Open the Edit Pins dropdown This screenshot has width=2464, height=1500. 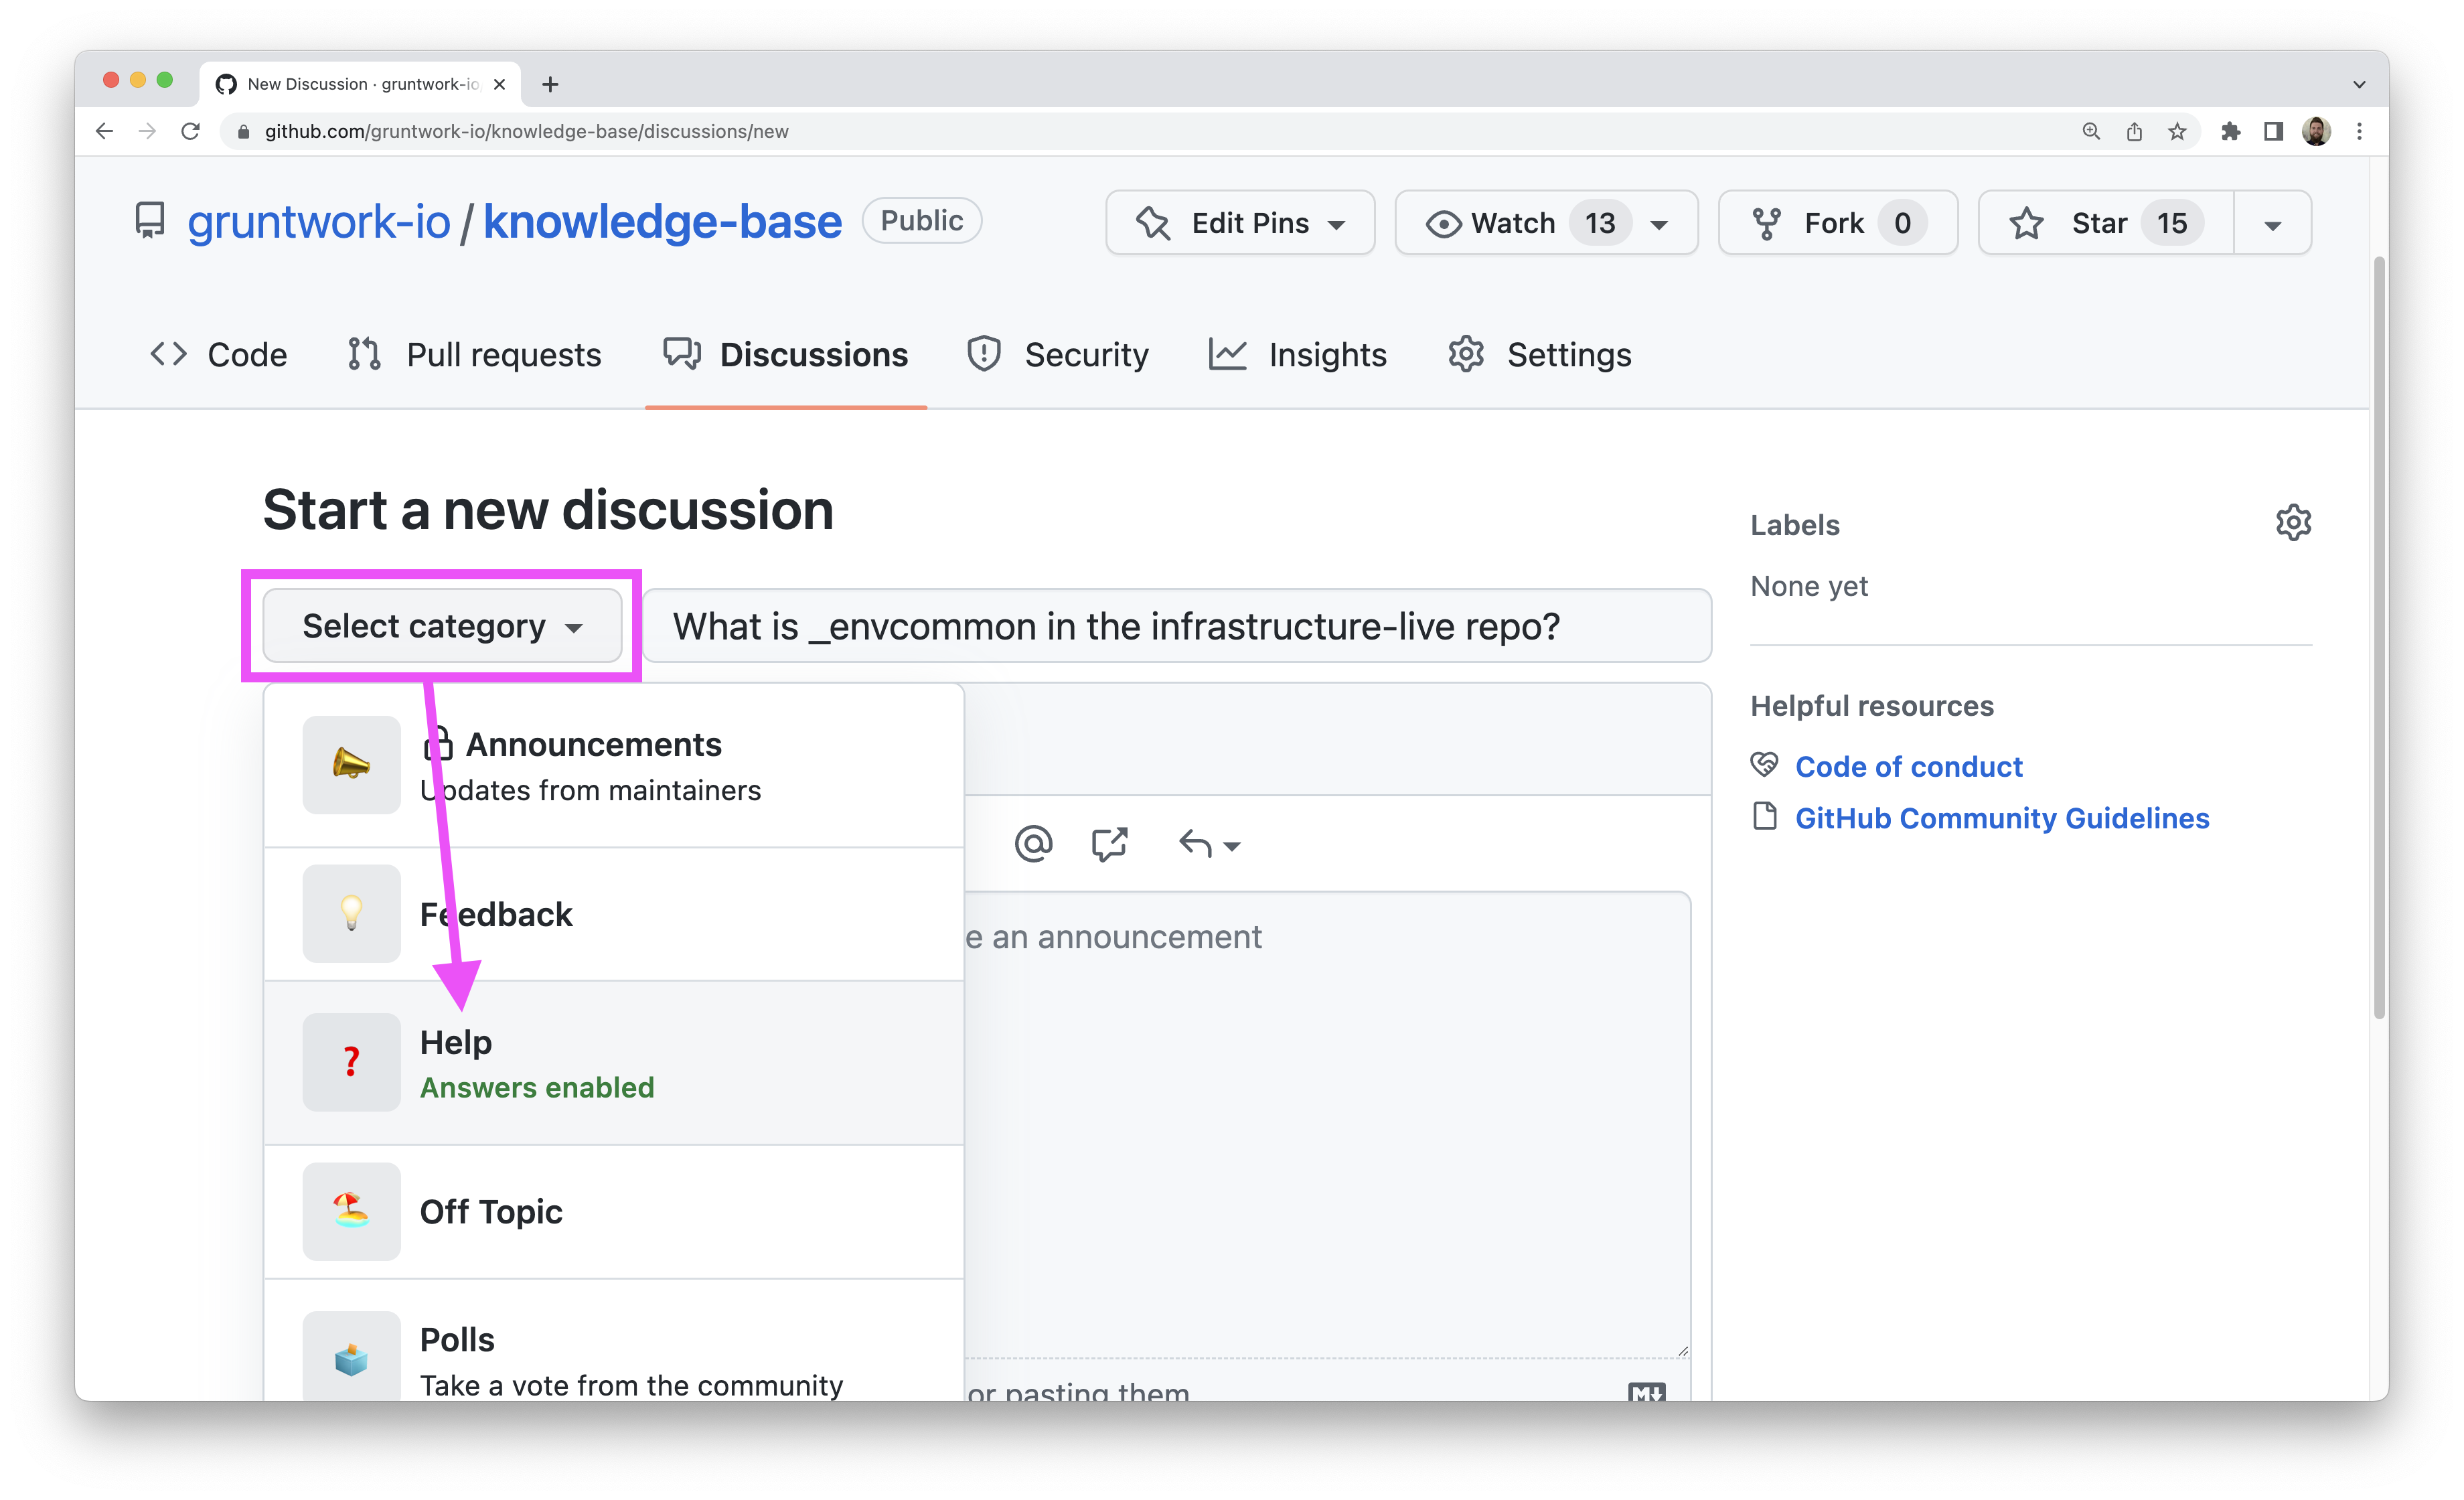click(1240, 223)
